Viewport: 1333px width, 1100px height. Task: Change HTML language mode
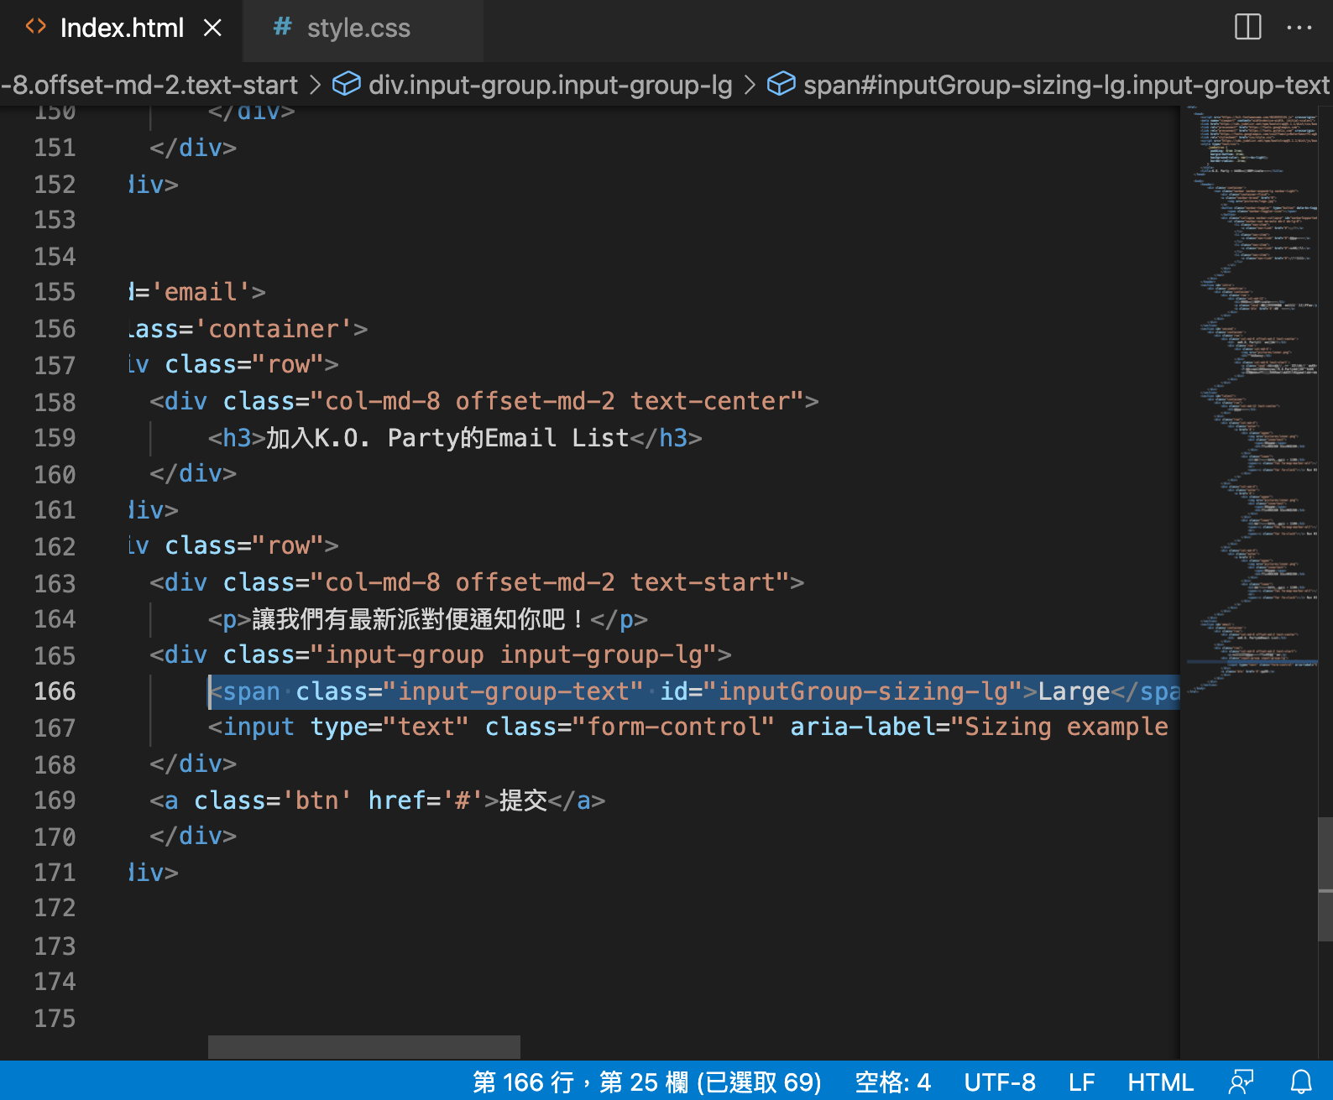pos(1160,1082)
